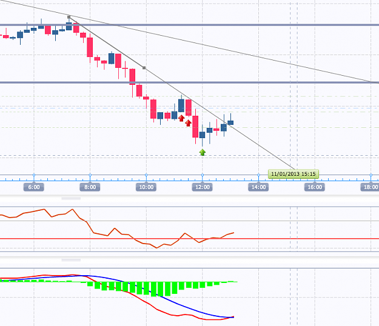Image resolution: width=379 pixels, height=326 pixels.
Task: Click the 12:00 time axis label
Action: 203,187
